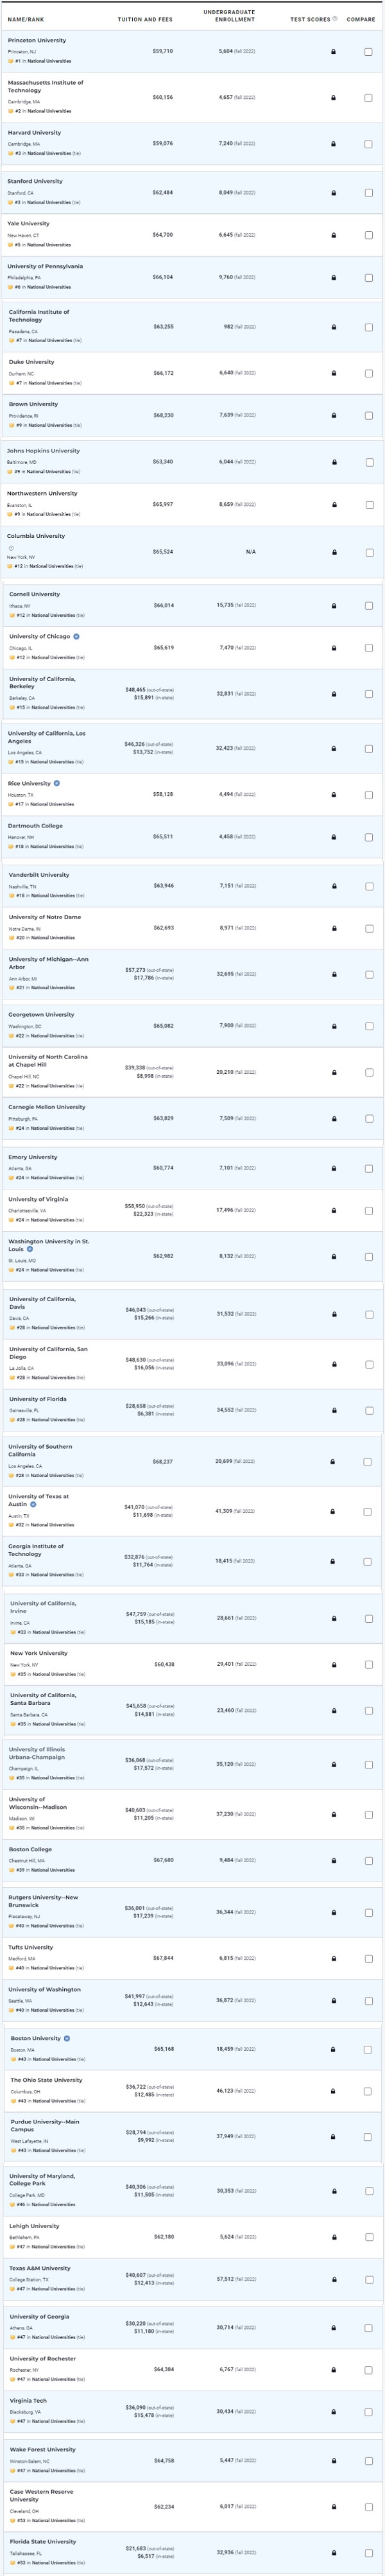
Task: Tick compare checkbox for University of Pennsylvania
Action: click(368, 278)
